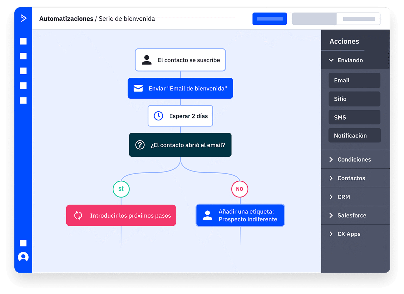
Task: Click the ActiveCampaign logo icon
Action: pos(23,18)
